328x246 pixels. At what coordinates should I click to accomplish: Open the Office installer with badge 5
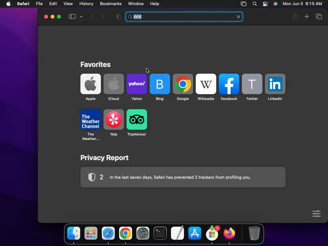[x=212, y=233]
